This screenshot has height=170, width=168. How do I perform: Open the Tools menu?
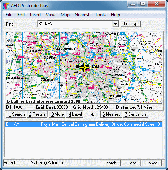click(100, 15)
